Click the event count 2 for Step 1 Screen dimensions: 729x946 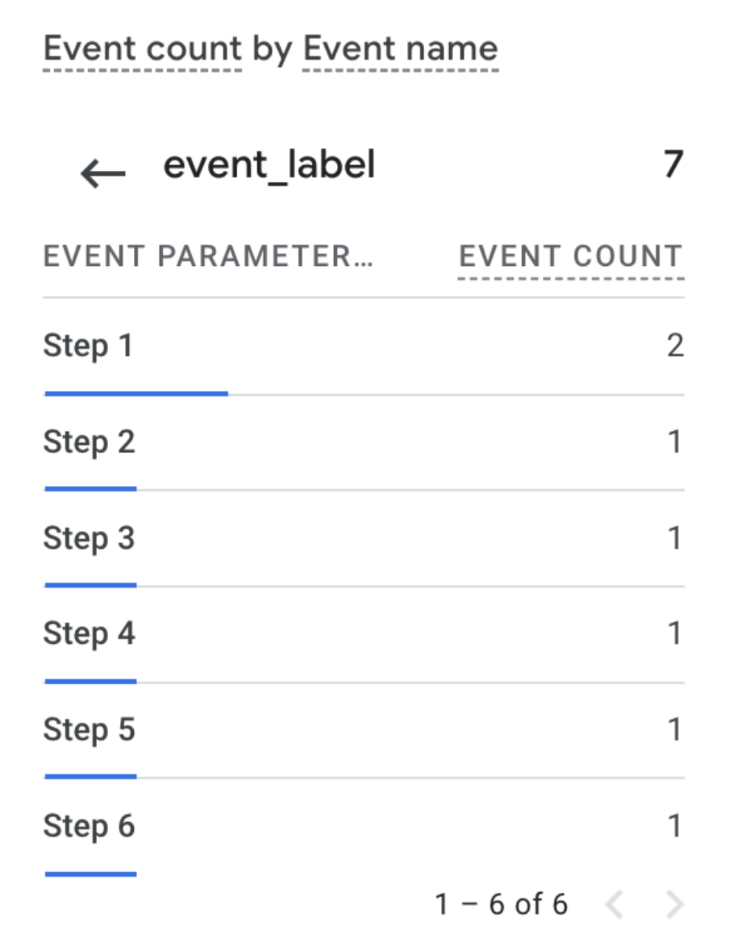(x=674, y=346)
